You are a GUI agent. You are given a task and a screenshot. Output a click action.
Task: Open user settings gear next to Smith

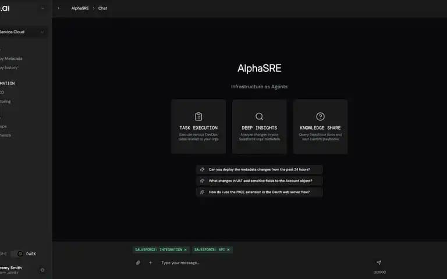tap(42, 270)
